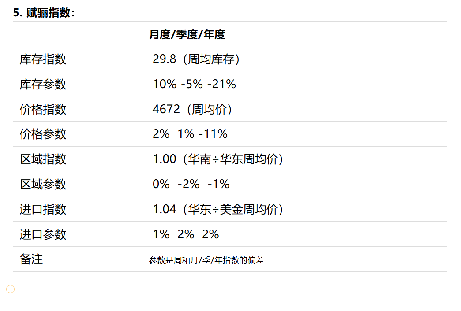The height and width of the screenshot is (311, 461).
Task: Select the 区域参数 label cell
Action: point(77,184)
